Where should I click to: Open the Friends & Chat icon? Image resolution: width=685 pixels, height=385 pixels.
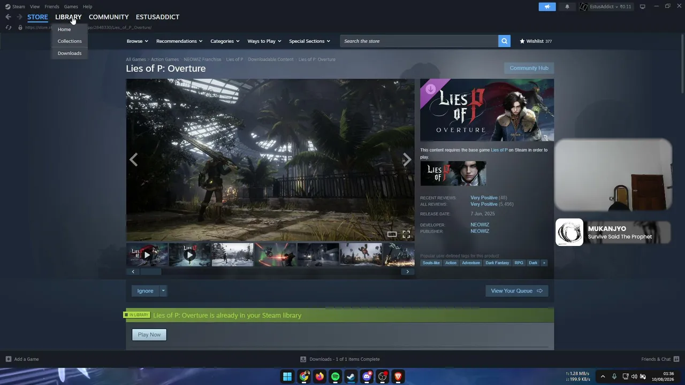pos(676,359)
